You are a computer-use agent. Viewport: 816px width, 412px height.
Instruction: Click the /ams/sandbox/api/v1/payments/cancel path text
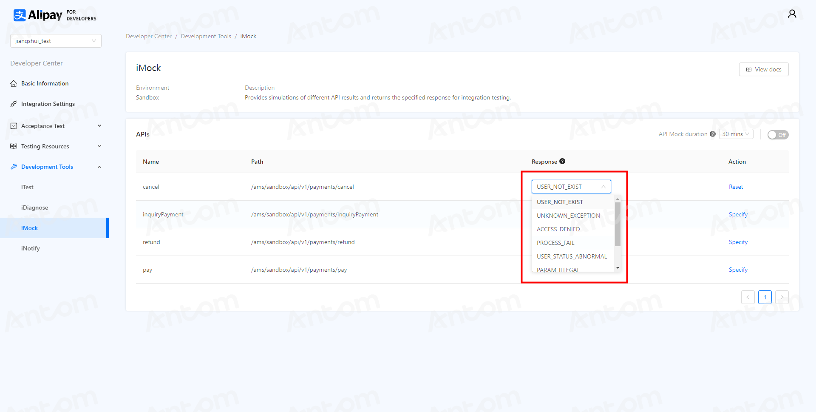click(x=302, y=187)
